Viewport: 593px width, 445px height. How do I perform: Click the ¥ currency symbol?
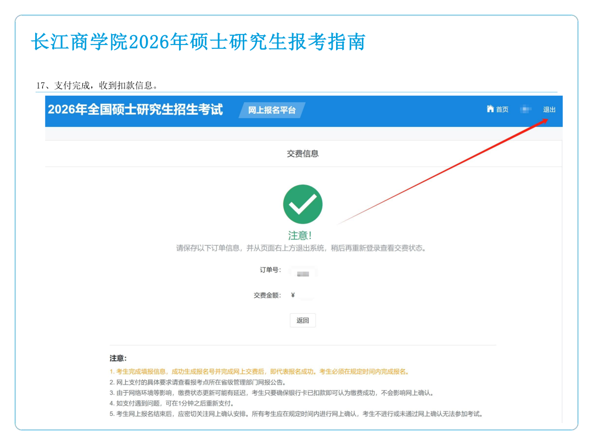pos(293,296)
